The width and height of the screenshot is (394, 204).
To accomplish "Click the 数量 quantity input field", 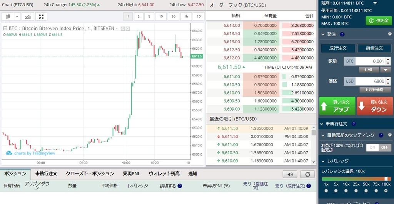I will click(370, 61).
